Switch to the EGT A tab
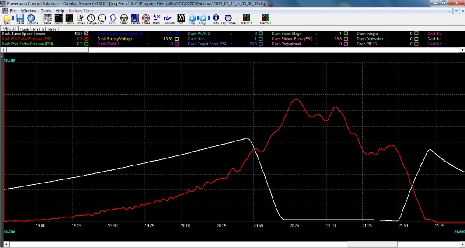This screenshot has height=248, width=465. click(38, 29)
